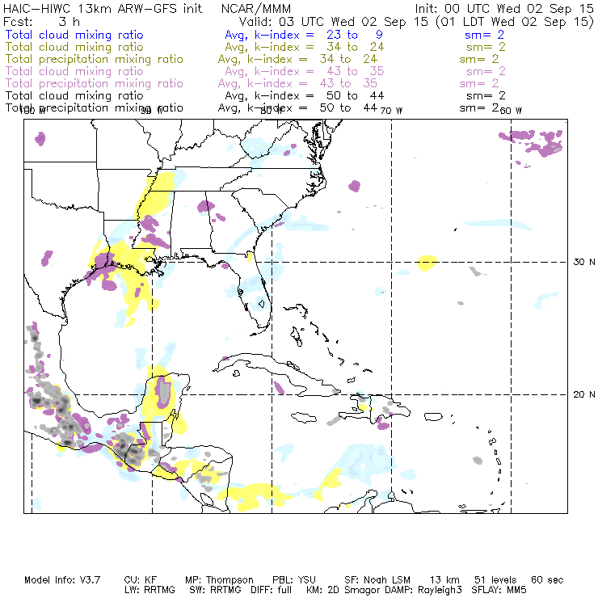The width and height of the screenshot is (598, 598).
Task: Select the 'Valid: 03 UTC Wed 02 Sep 15' text
Action: click(x=334, y=22)
